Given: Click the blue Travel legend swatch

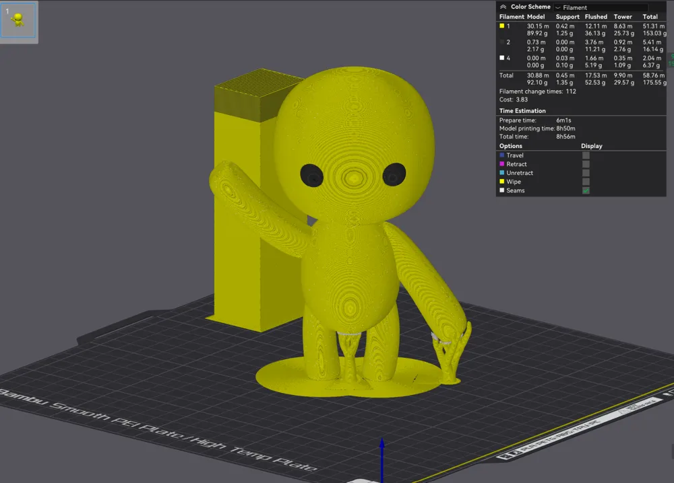Looking at the screenshot, I should (x=501, y=155).
